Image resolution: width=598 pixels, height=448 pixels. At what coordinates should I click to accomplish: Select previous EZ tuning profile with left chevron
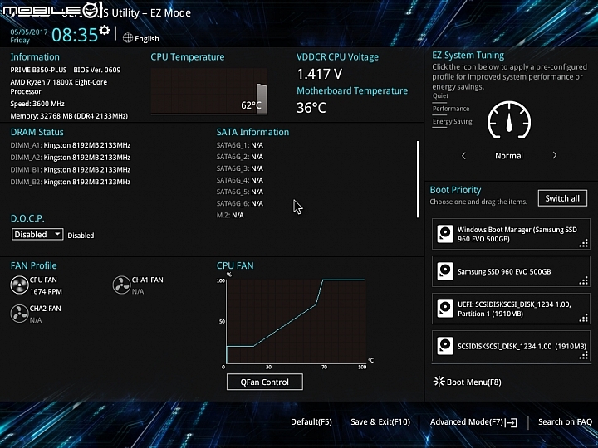(x=463, y=155)
